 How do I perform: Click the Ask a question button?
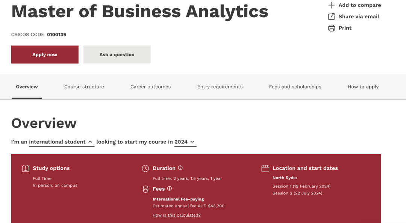[117, 55]
